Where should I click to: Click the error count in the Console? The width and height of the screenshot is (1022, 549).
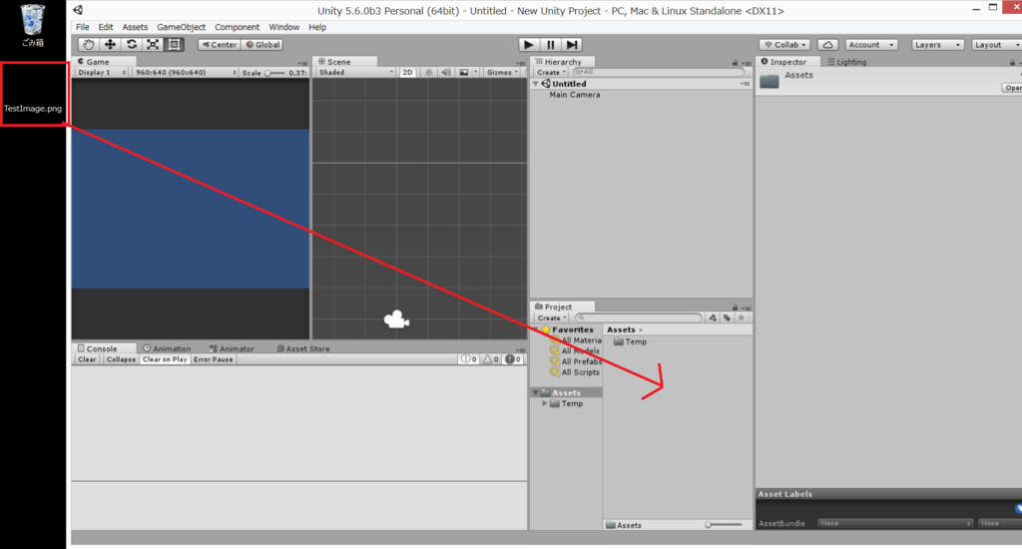coord(513,359)
